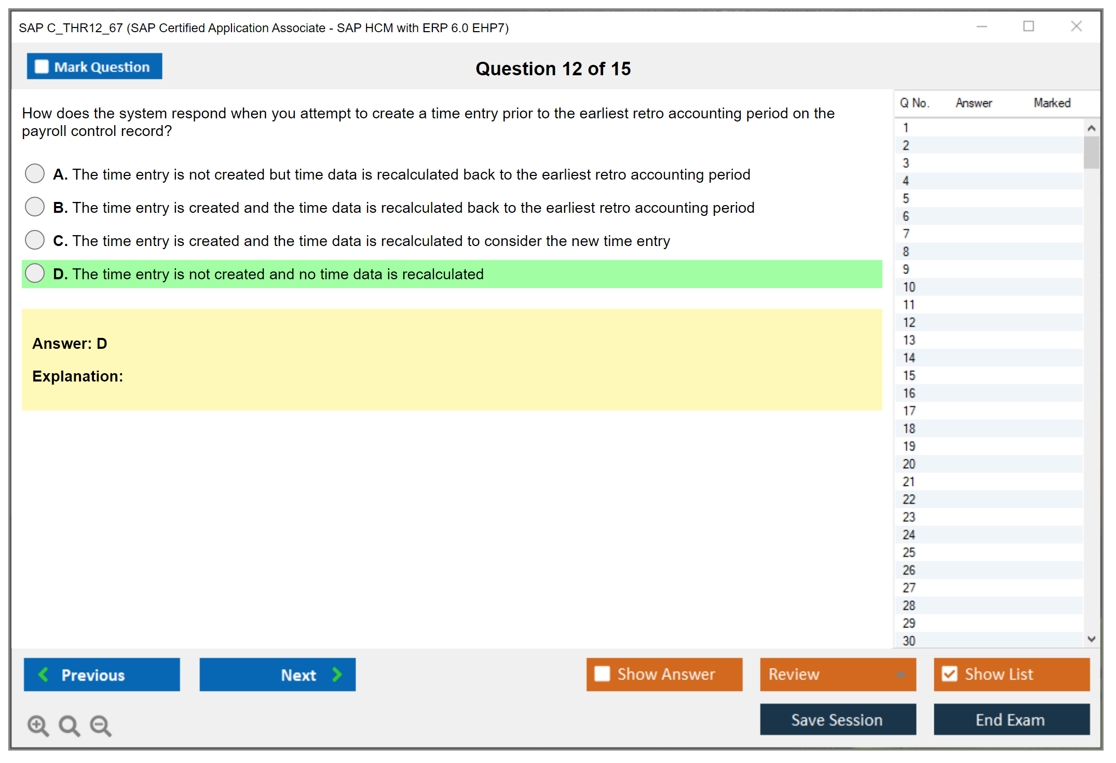Select question 20 in the list

[909, 464]
